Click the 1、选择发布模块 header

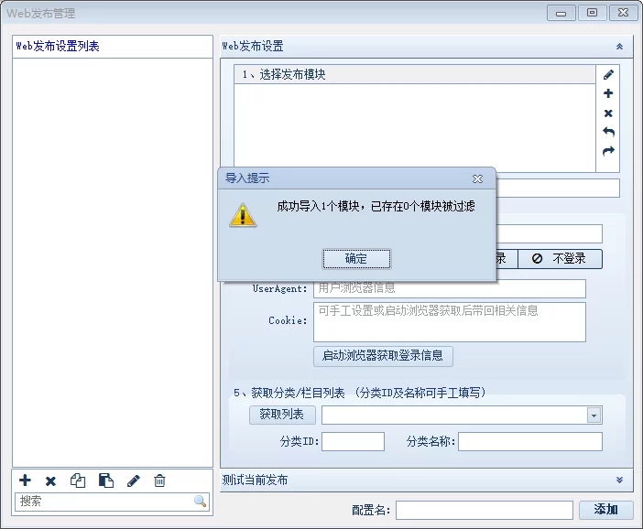415,74
